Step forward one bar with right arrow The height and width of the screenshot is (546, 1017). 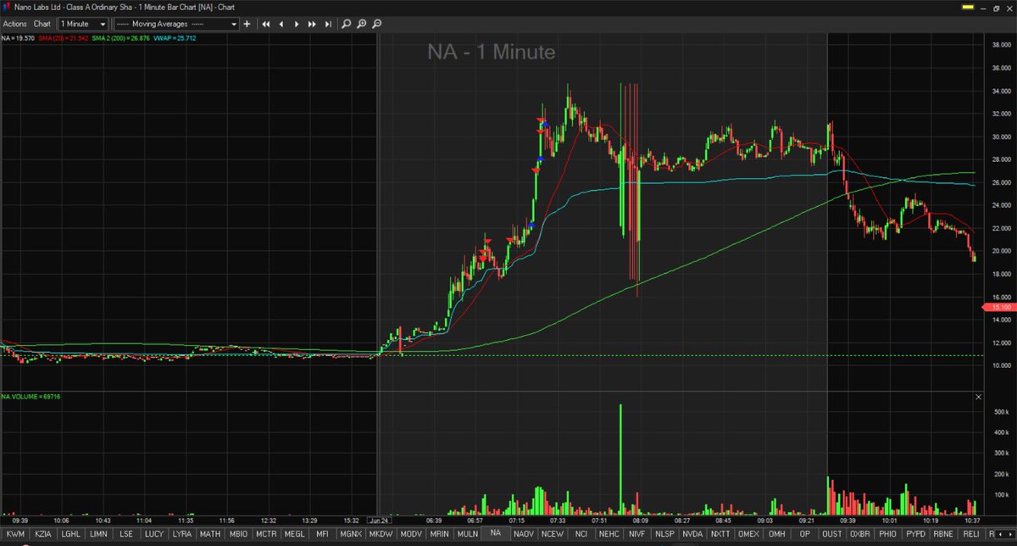pos(296,25)
